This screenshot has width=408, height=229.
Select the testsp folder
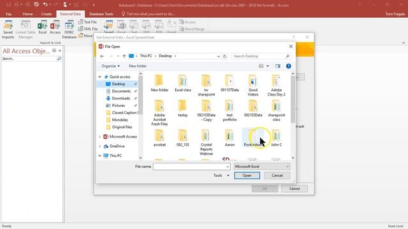tap(183, 108)
